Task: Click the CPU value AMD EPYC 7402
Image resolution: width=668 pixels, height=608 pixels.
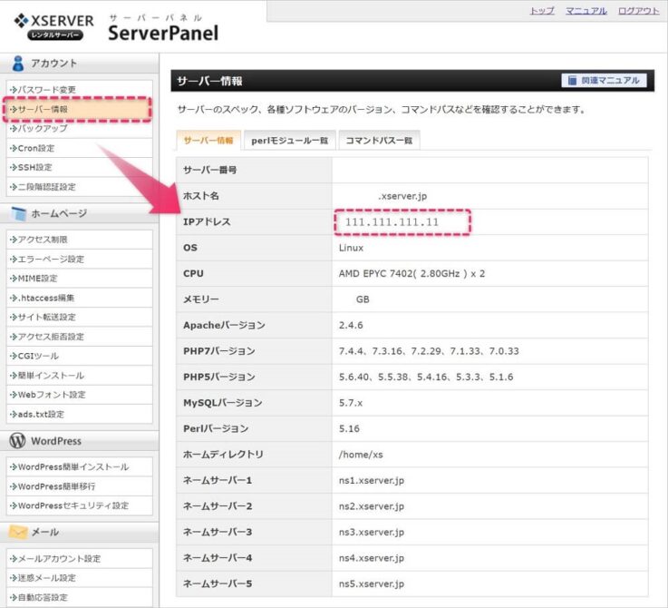Action: click(411, 273)
